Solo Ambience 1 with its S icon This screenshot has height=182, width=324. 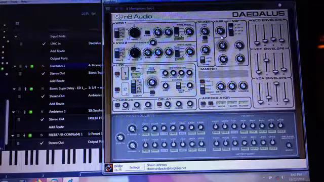coord(42,111)
